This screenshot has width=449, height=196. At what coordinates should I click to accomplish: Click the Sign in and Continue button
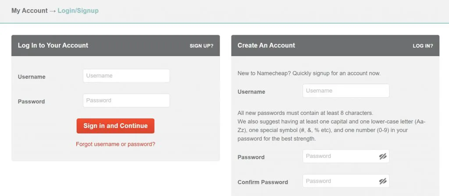pos(115,126)
